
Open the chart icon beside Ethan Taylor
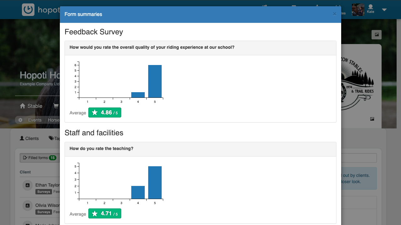coord(27,185)
